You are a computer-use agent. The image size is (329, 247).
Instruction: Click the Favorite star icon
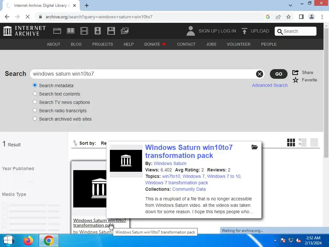click(x=296, y=80)
